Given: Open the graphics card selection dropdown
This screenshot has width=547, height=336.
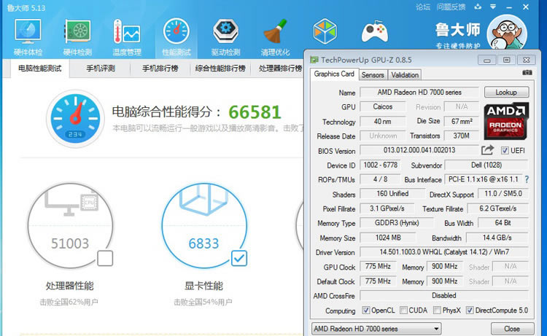Looking at the screenshot, I should click(x=376, y=329).
